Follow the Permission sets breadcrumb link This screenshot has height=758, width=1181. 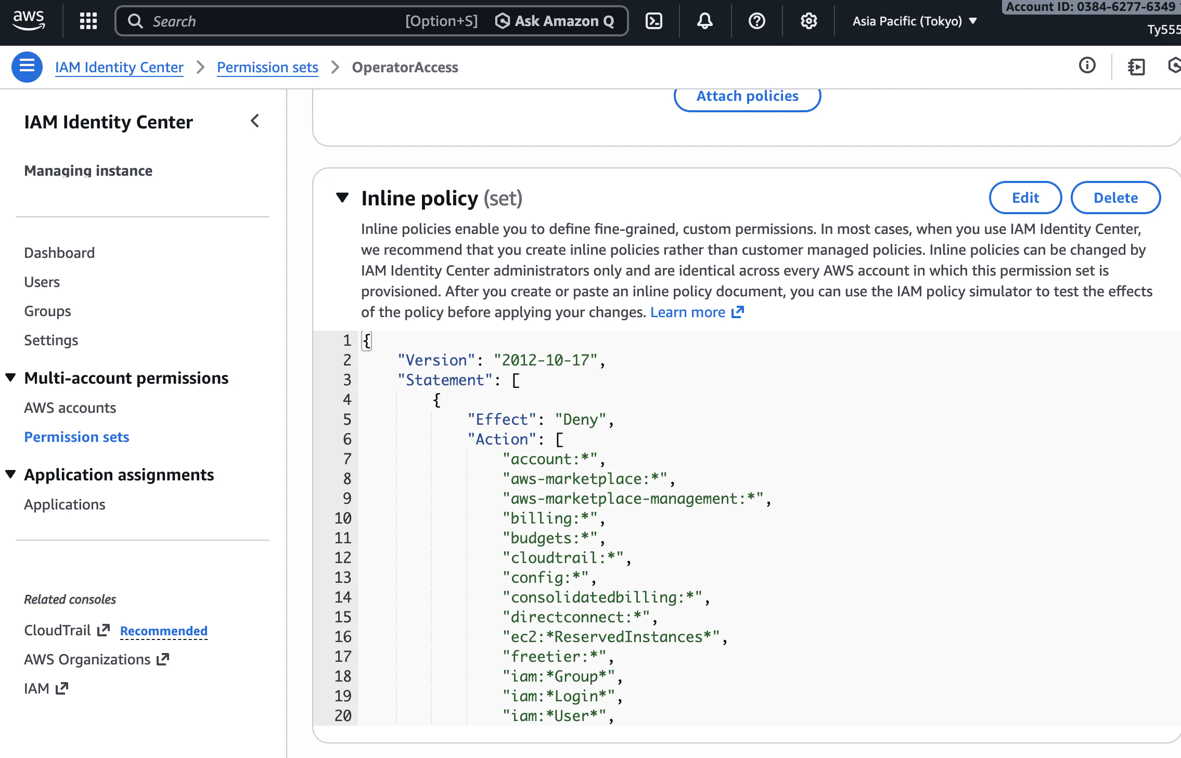click(x=267, y=67)
